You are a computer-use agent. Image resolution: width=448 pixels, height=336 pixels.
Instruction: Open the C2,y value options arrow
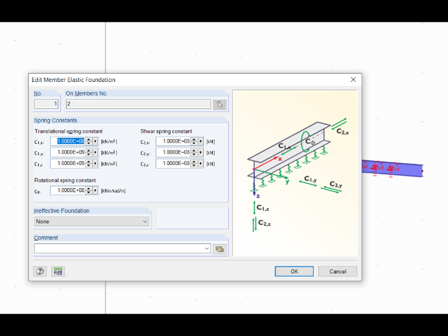201,152
